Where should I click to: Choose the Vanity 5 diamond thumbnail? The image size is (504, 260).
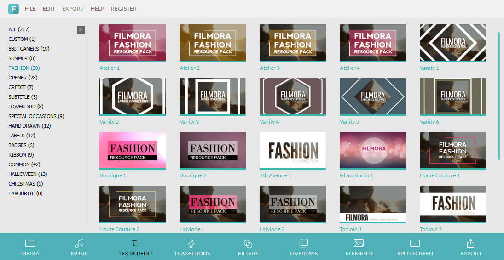(x=372, y=96)
